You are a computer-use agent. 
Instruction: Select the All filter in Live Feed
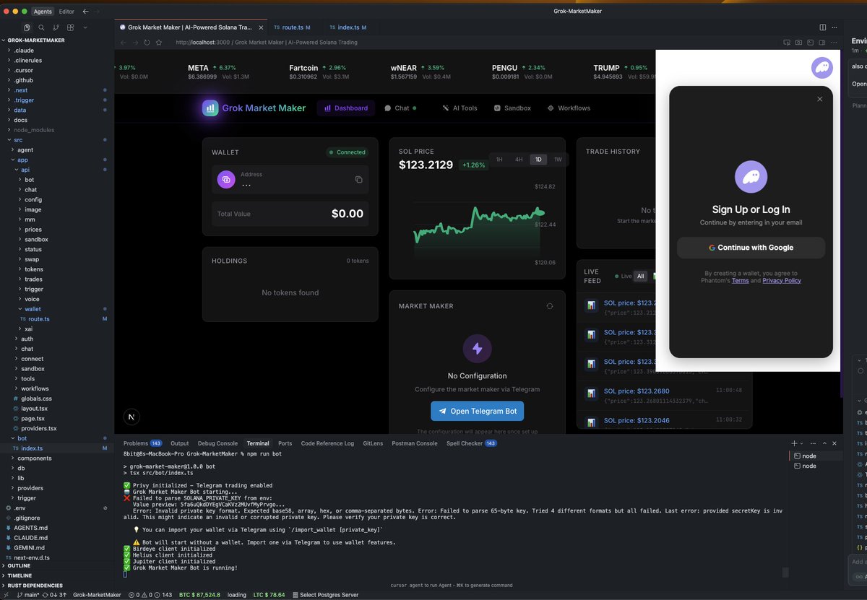tap(640, 276)
